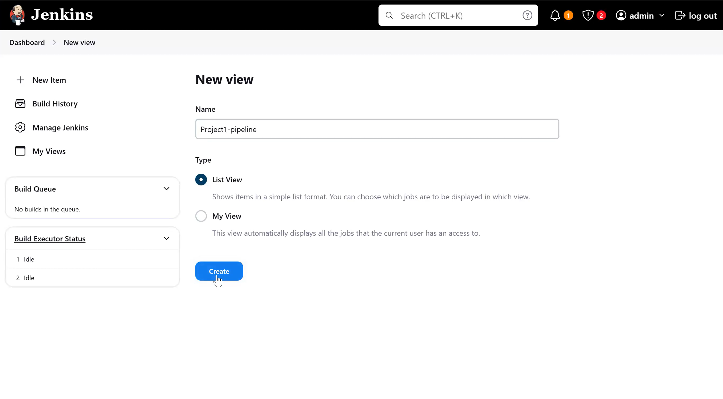Click the My Views window icon
Image resolution: width=723 pixels, height=399 pixels.
point(20,151)
